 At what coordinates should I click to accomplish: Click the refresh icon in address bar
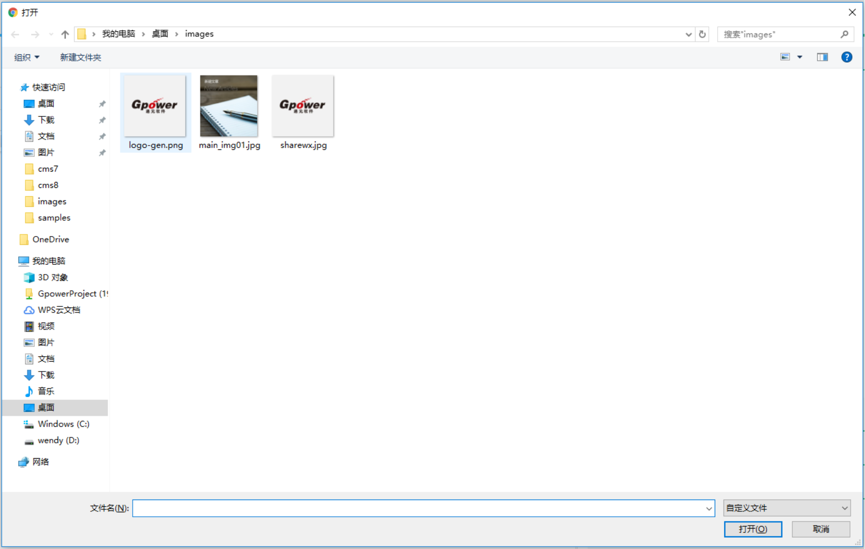[x=702, y=34]
